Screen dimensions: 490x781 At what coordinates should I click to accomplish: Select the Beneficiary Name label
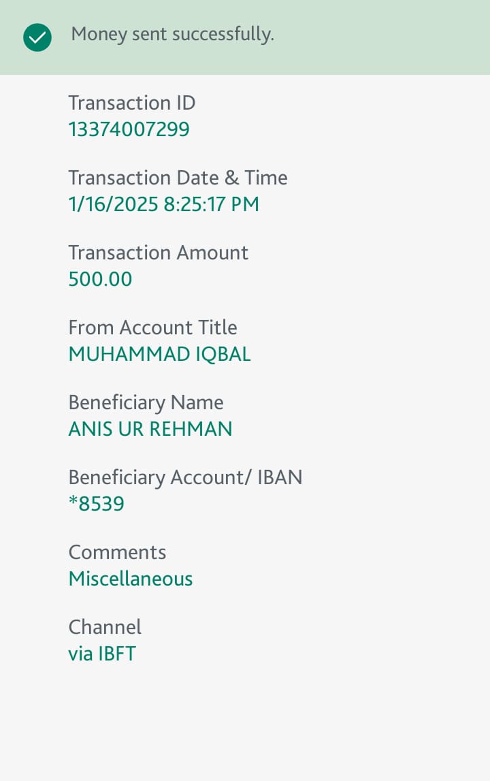pos(146,402)
